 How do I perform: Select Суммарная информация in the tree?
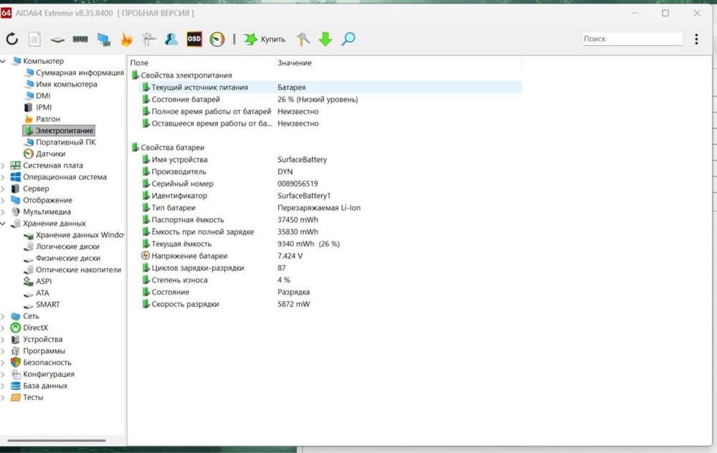pos(80,72)
